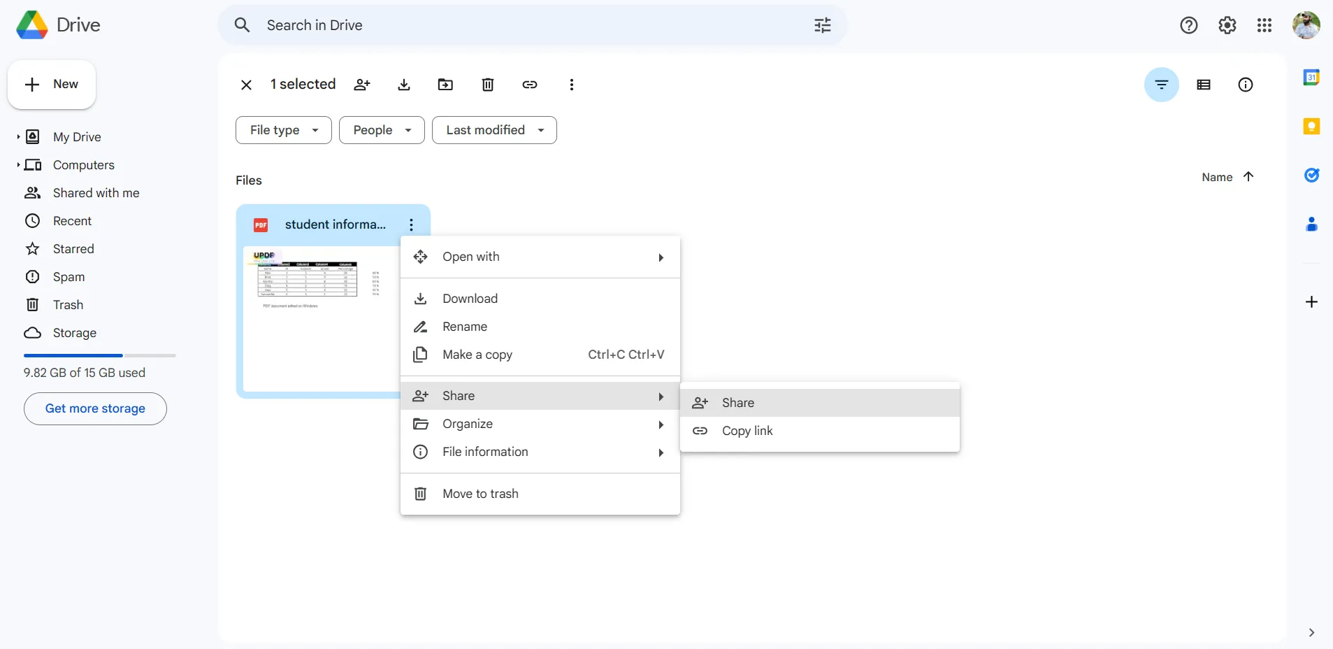The width and height of the screenshot is (1333, 649).
Task: Open Google Calendar from the side panel
Action: 1313,78
